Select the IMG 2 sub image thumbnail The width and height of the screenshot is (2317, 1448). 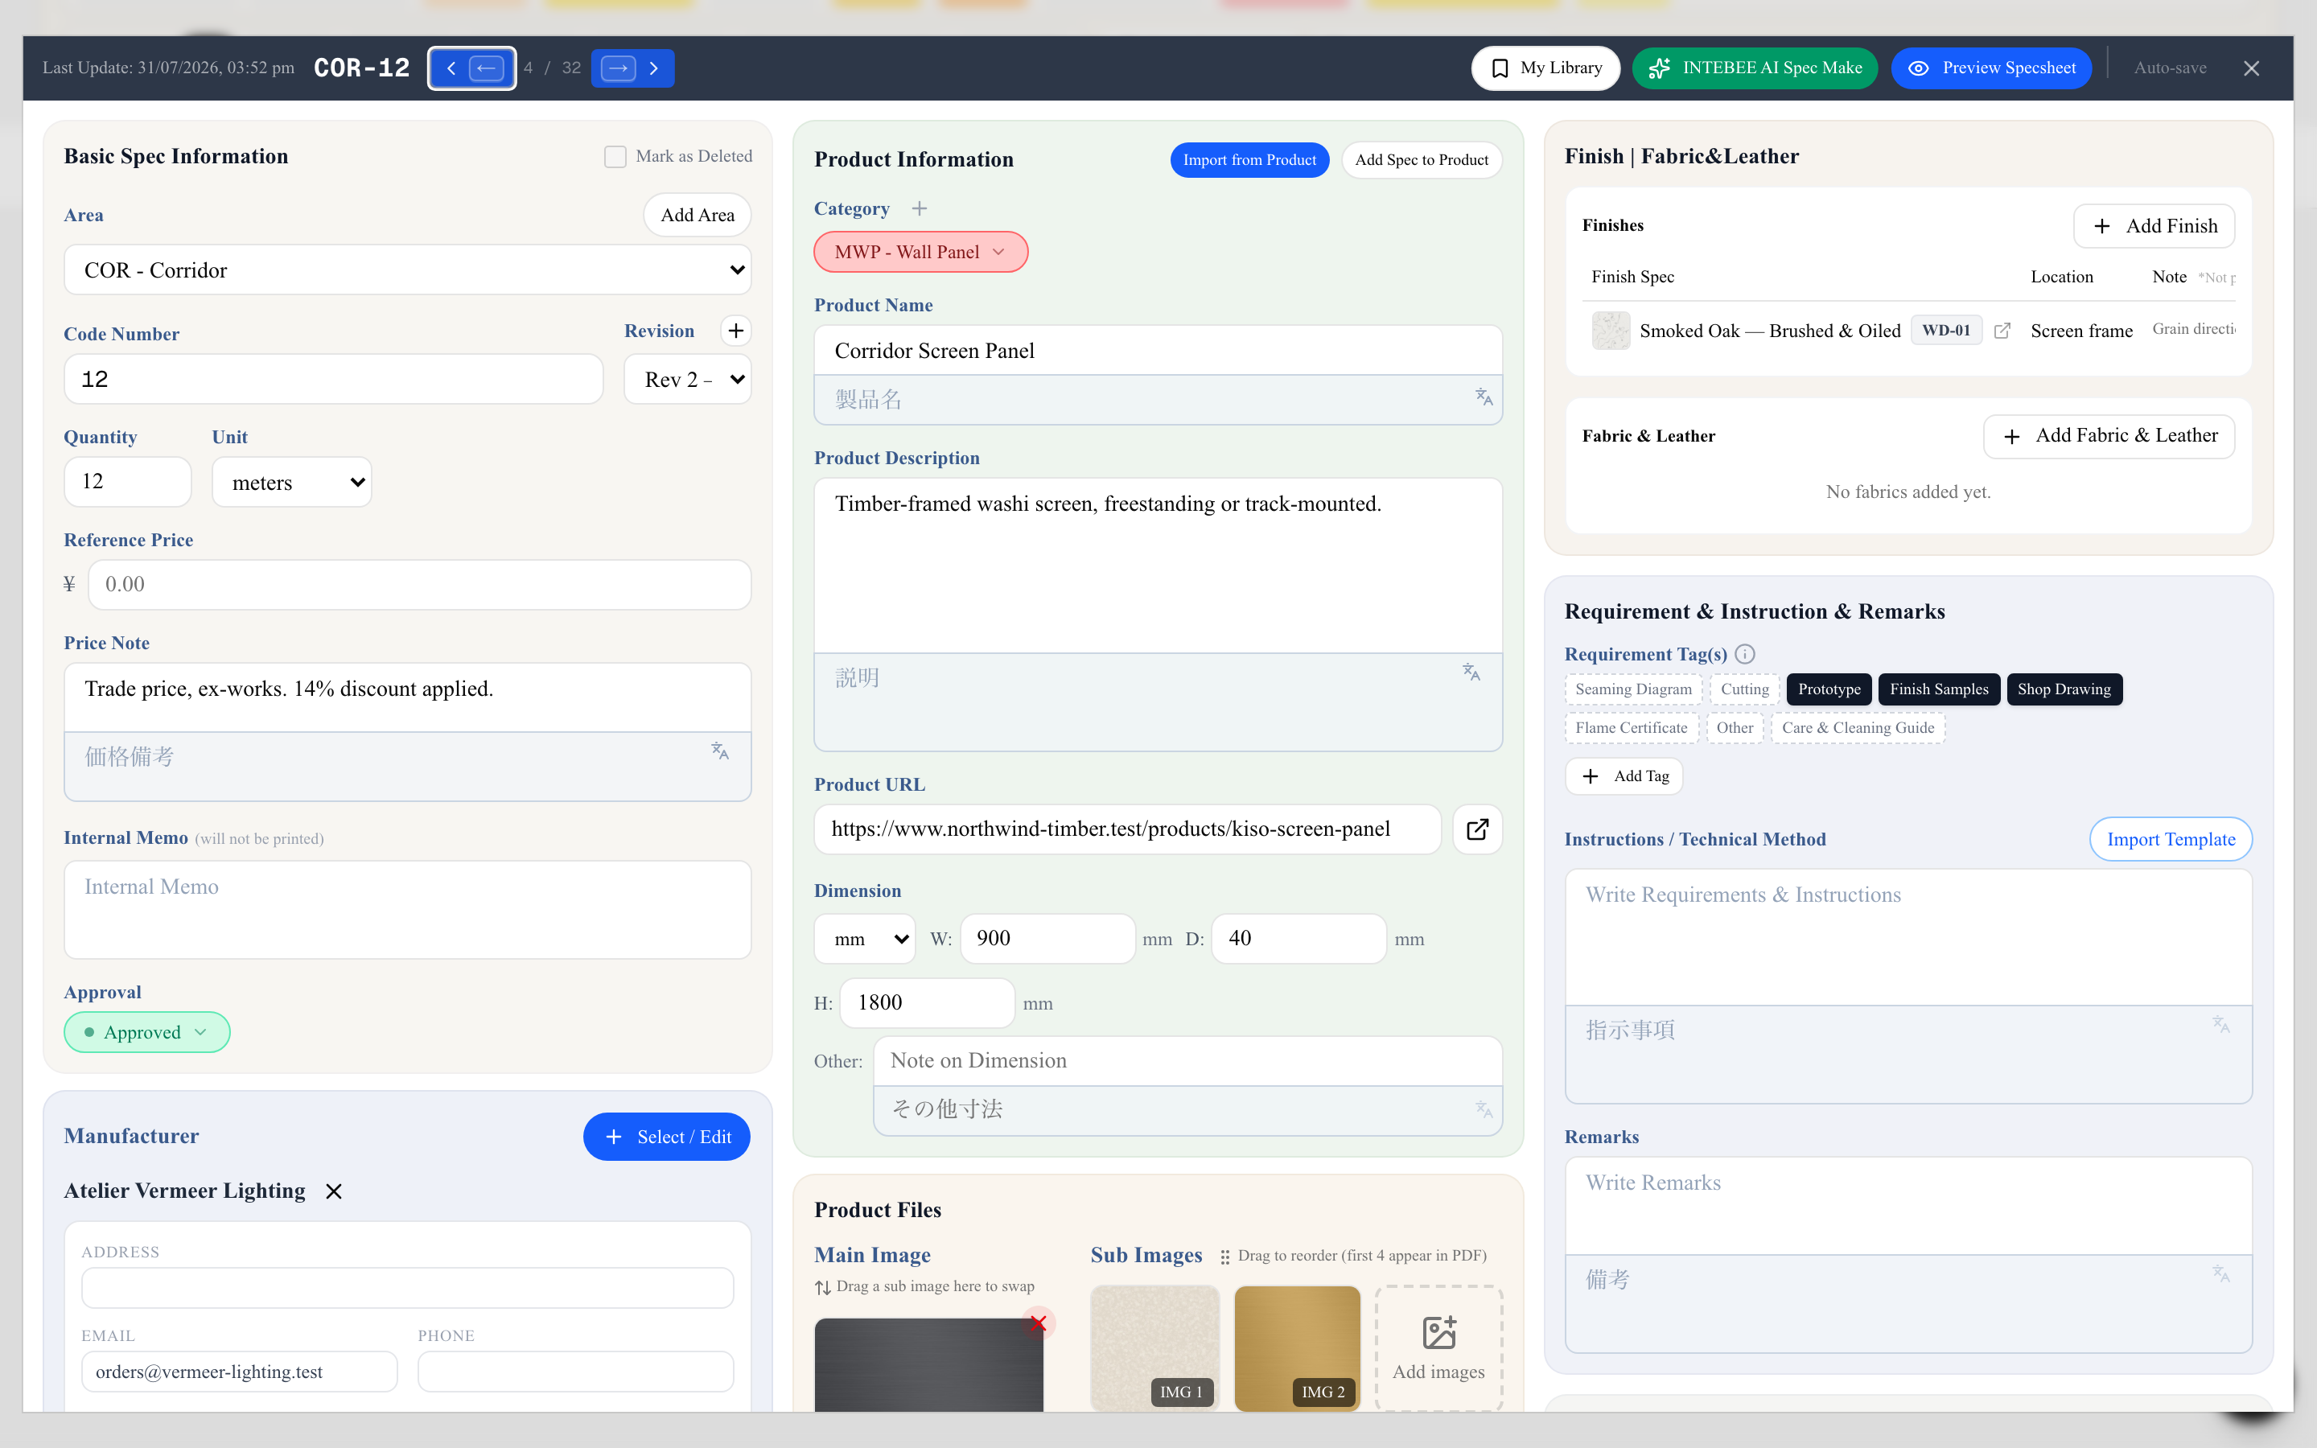(x=1298, y=1347)
